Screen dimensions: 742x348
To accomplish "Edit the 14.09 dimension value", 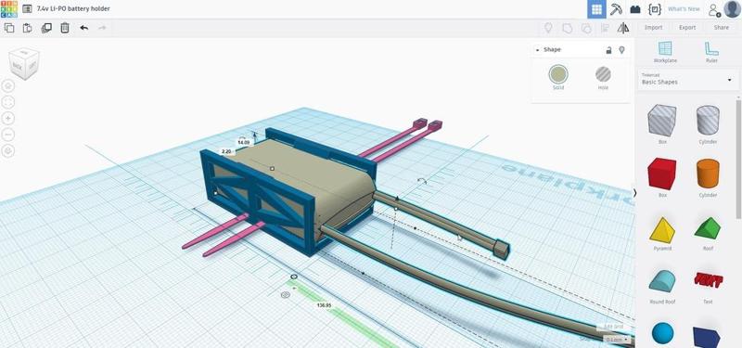I will pyautogui.click(x=243, y=142).
